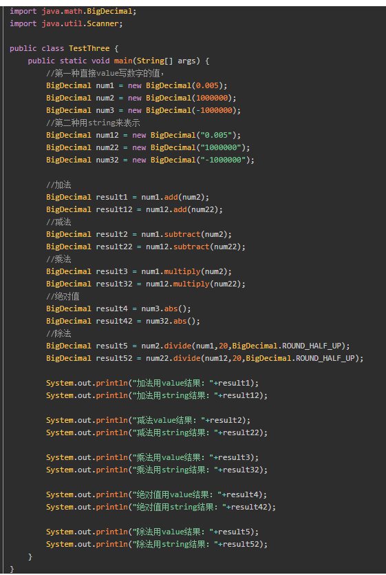Screen dimensions: 386x575
Task: Click the println 加法用string结果 line
Action: coord(157,396)
